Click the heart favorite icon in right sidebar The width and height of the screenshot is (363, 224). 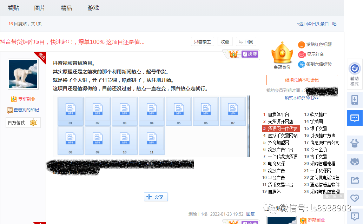click(x=355, y=198)
